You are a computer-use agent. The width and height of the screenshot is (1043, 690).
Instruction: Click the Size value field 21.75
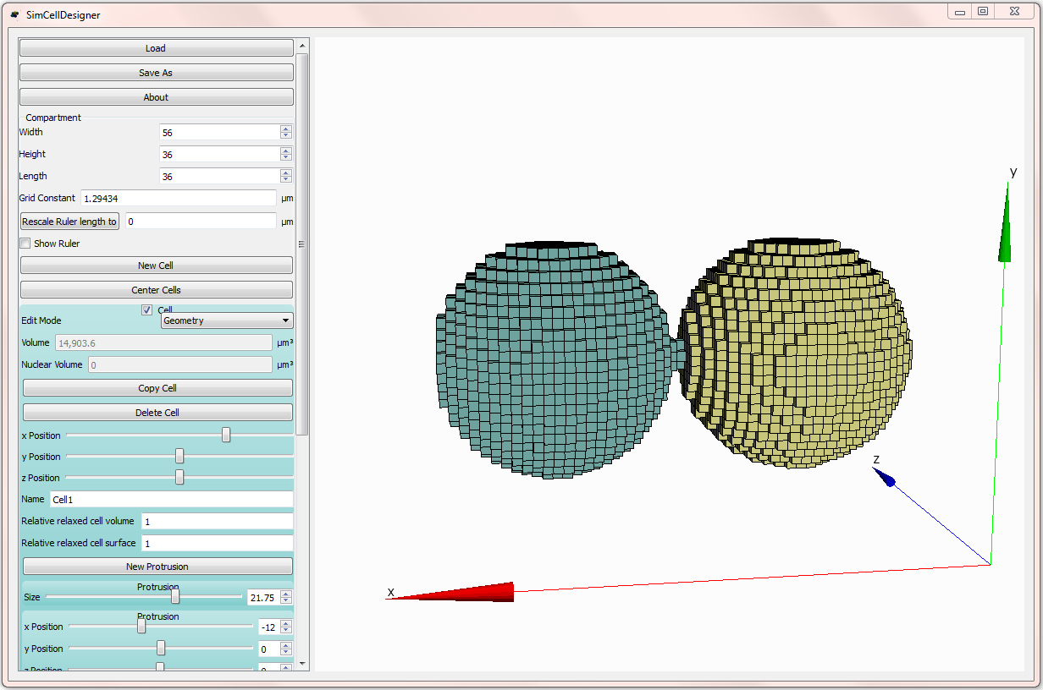tap(263, 598)
